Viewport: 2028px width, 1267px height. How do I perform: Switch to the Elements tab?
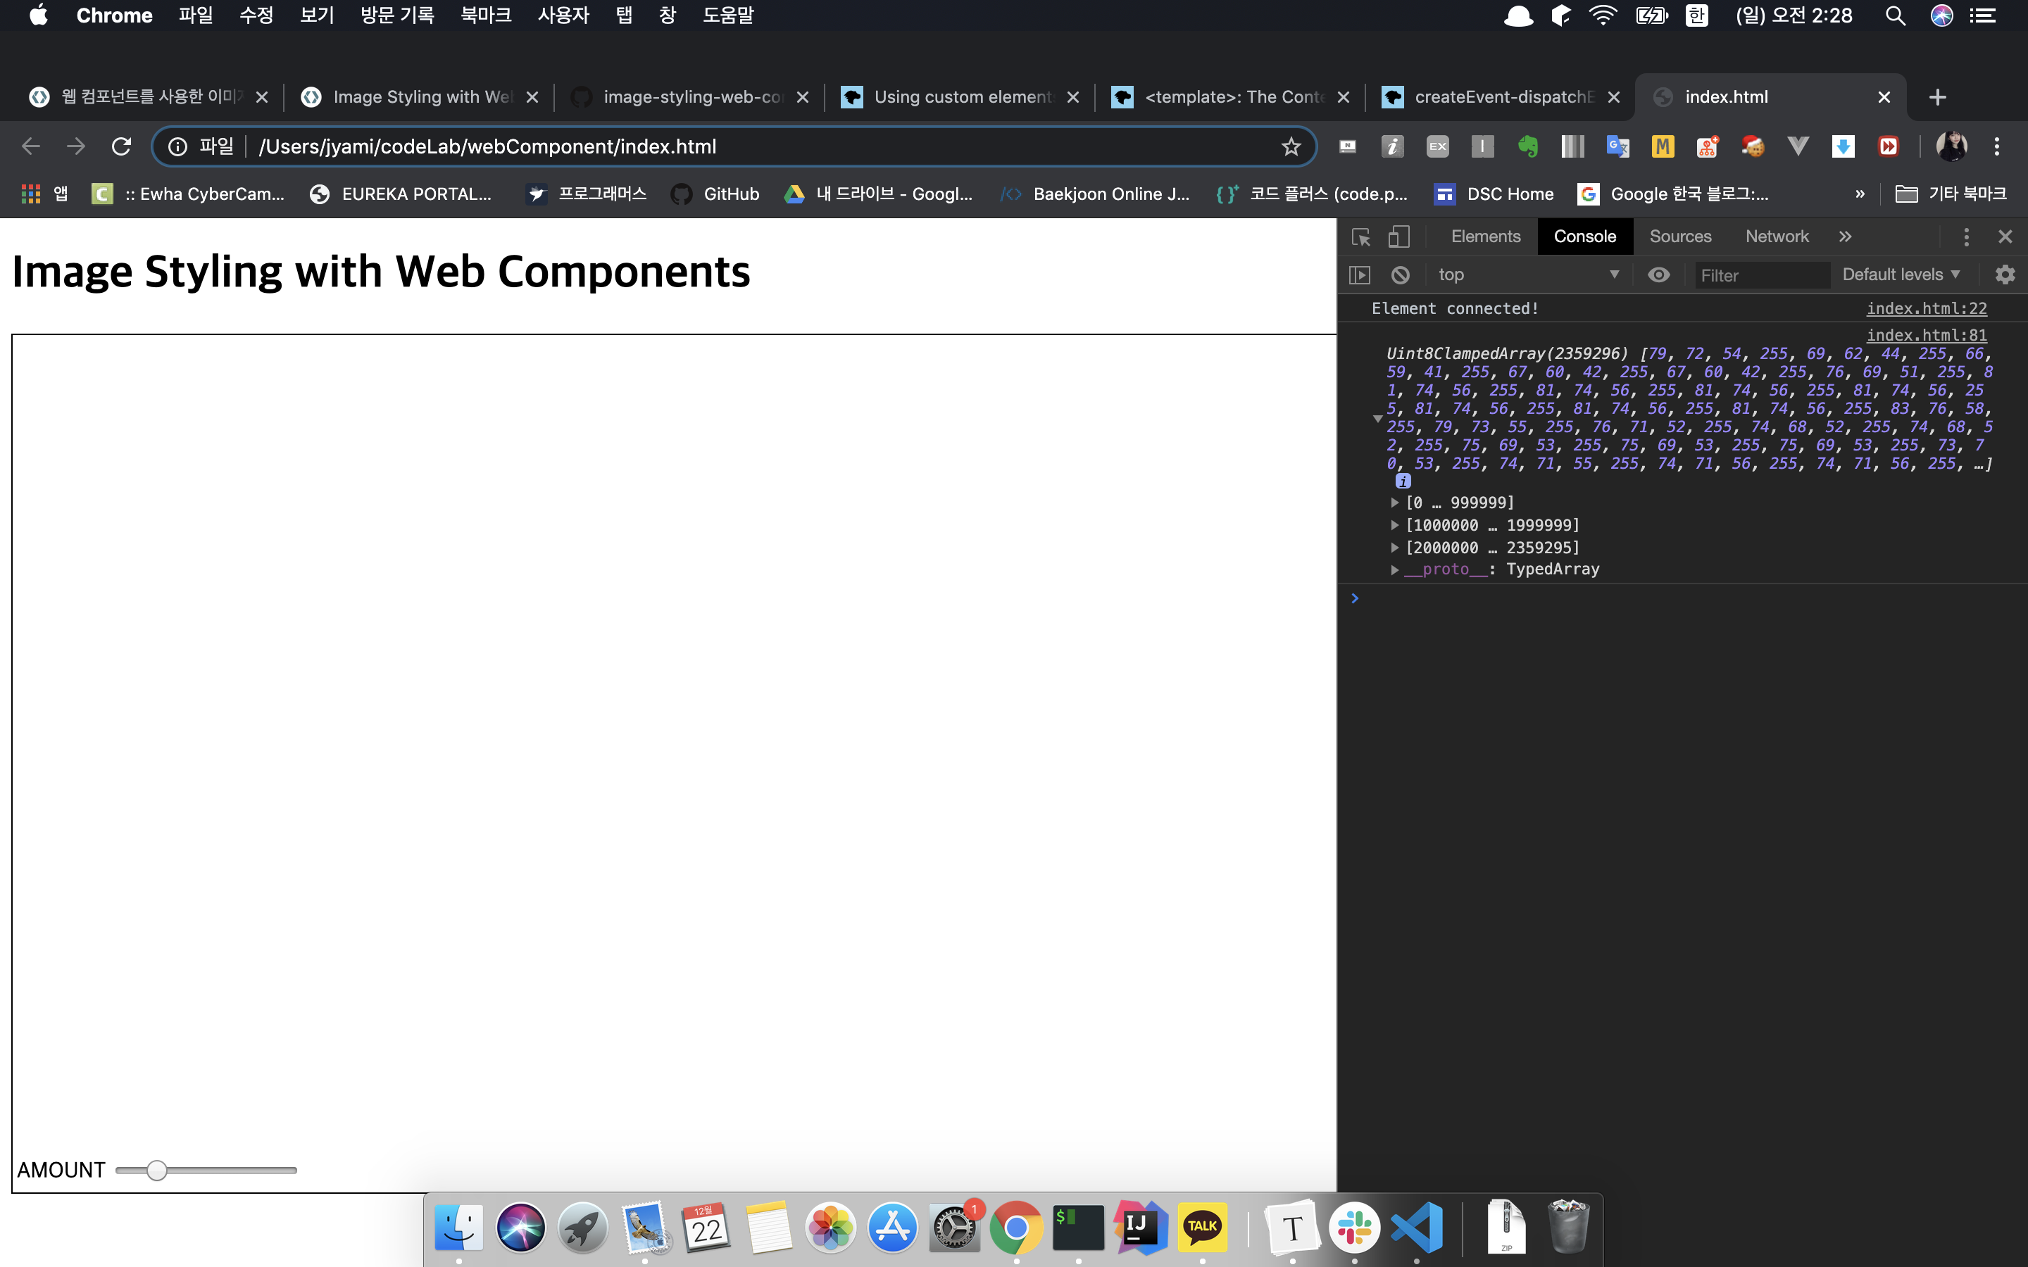pyautogui.click(x=1485, y=237)
